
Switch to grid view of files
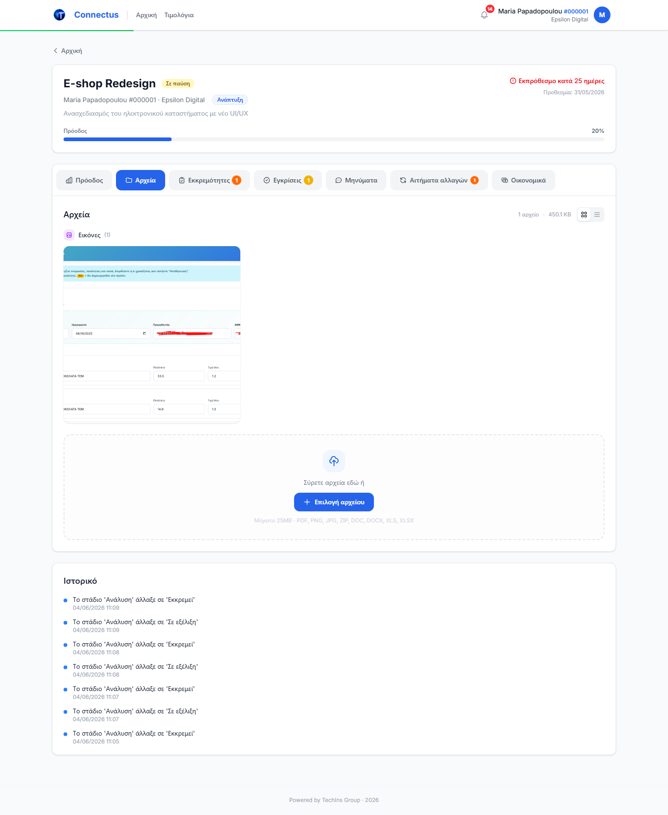coord(584,215)
